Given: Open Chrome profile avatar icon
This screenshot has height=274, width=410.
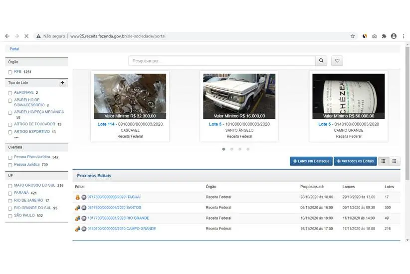Looking at the screenshot, I should [x=394, y=36].
